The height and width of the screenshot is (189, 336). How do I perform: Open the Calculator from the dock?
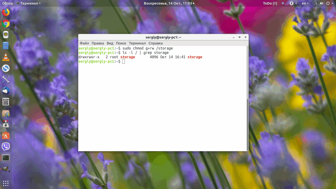[6, 102]
